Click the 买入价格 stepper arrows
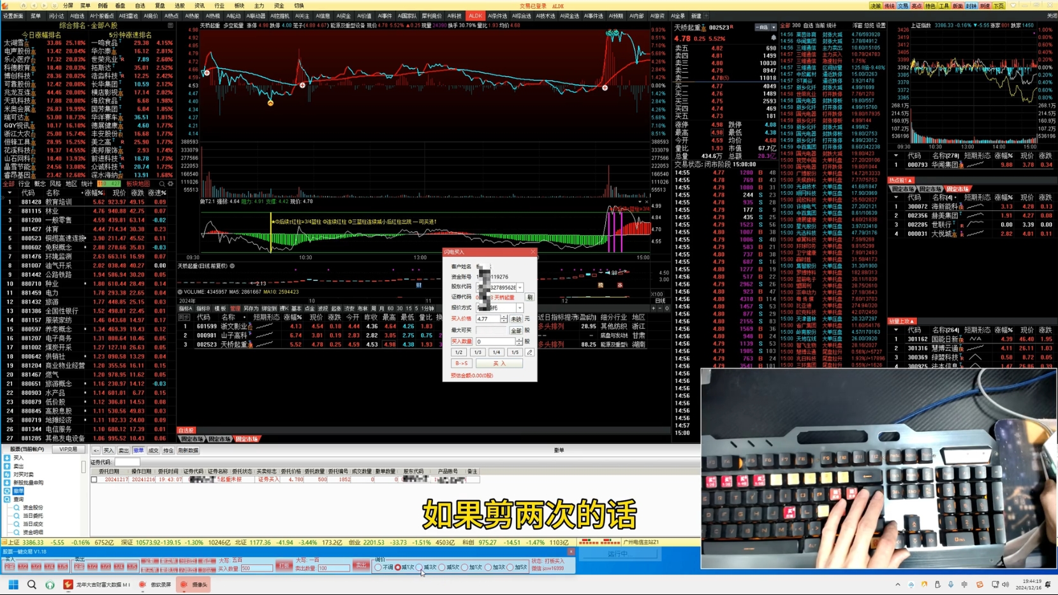Image resolution: width=1058 pixels, height=595 pixels. [504, 319]
